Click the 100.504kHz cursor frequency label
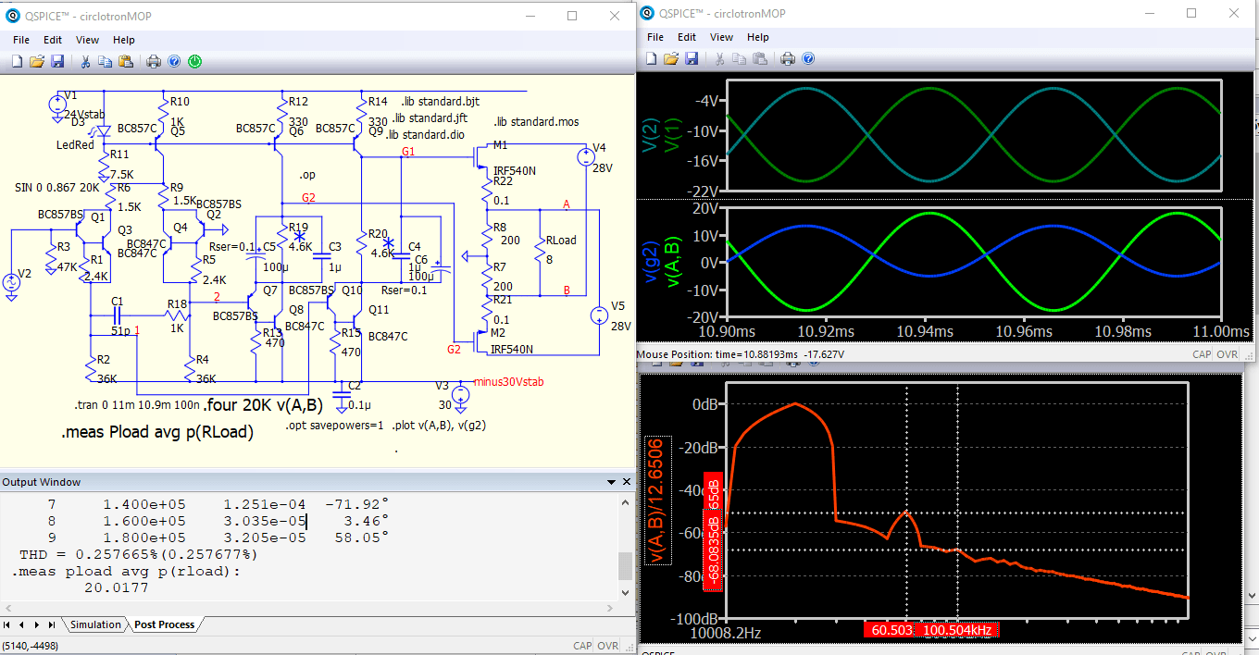Screen dimensions: 1259x655 click(x=957, y=630)
